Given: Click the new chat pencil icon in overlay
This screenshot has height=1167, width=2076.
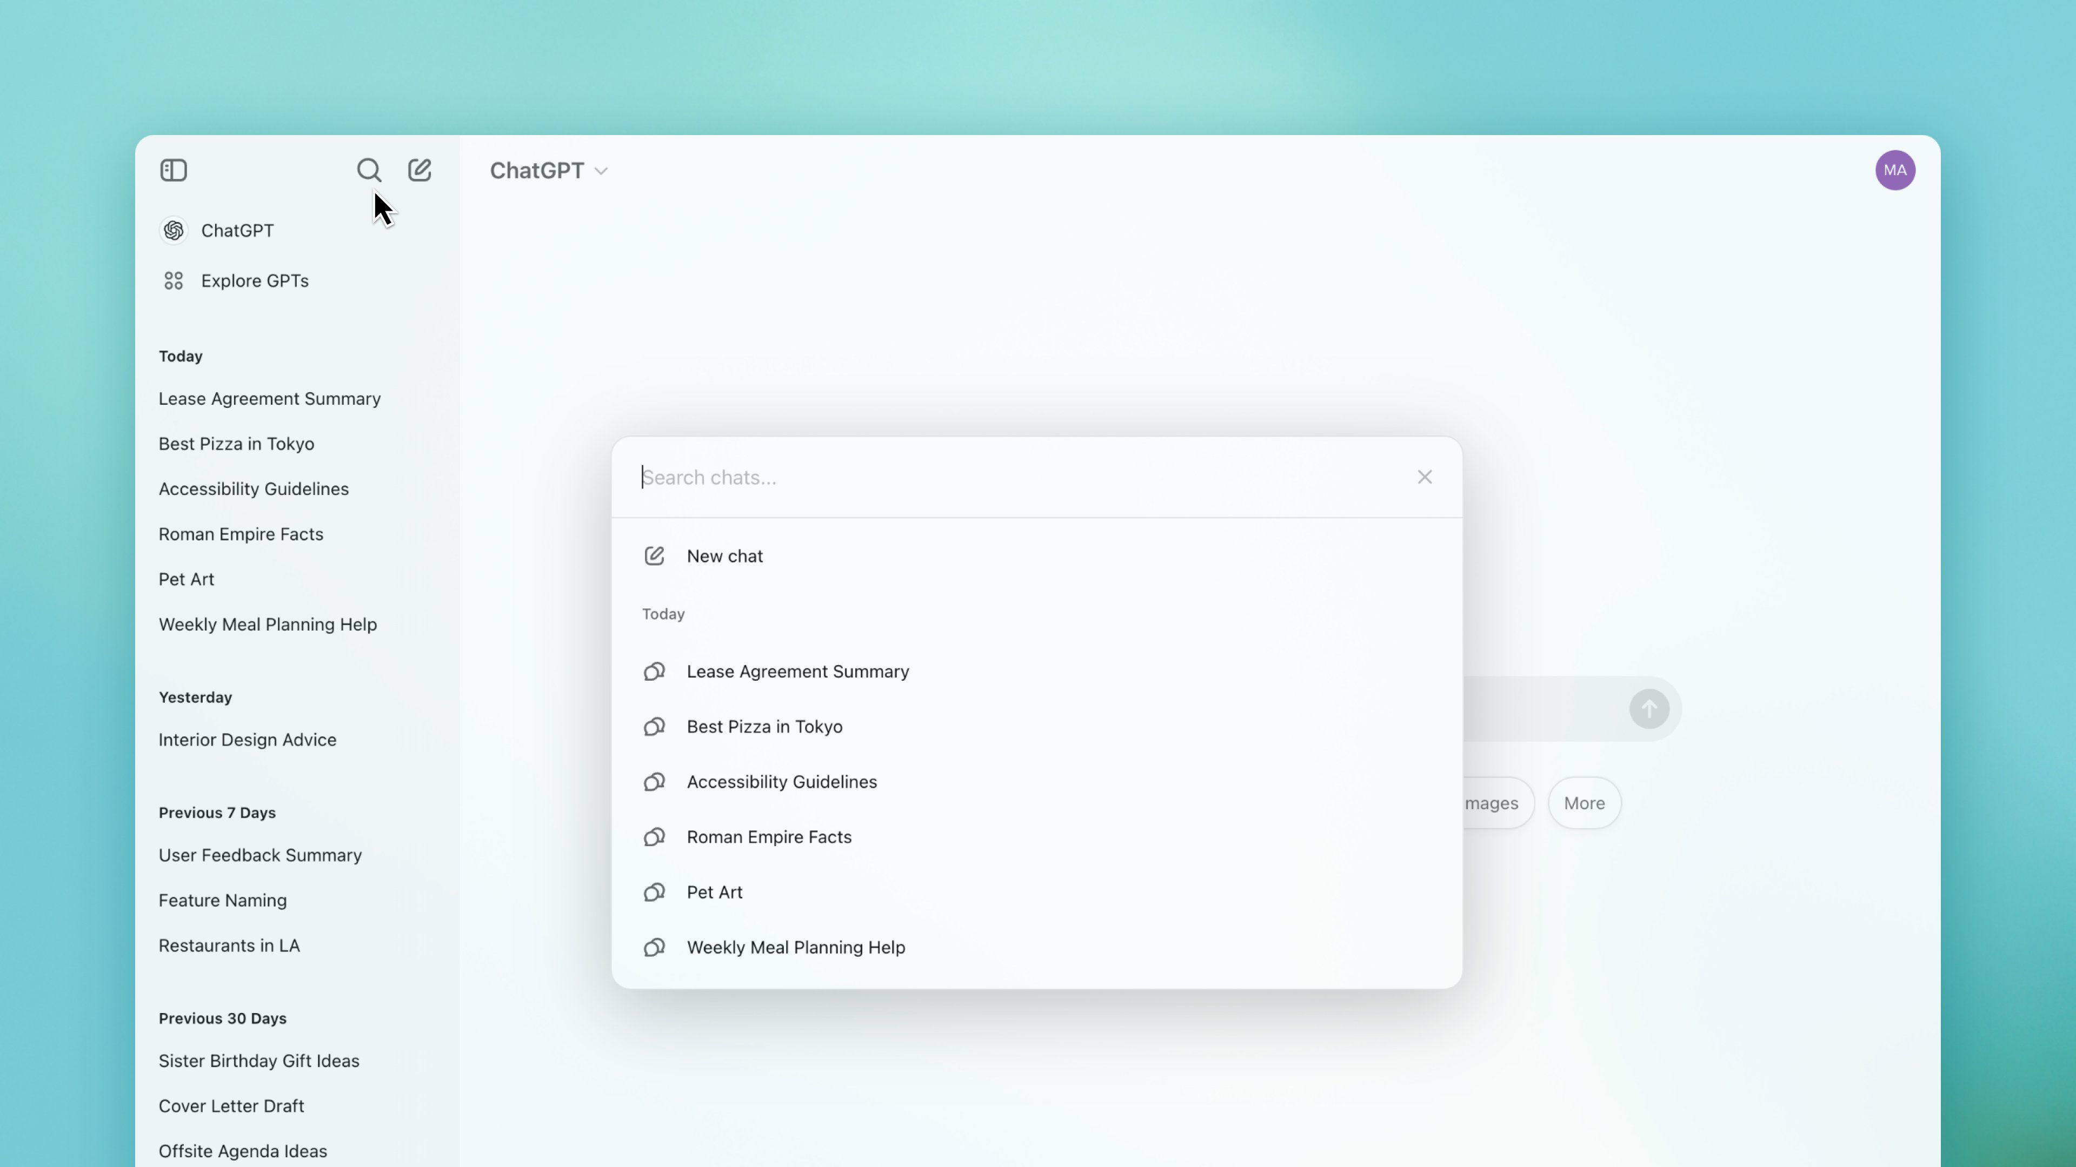Looking at the screenshot, I should [x=655, y=556].
